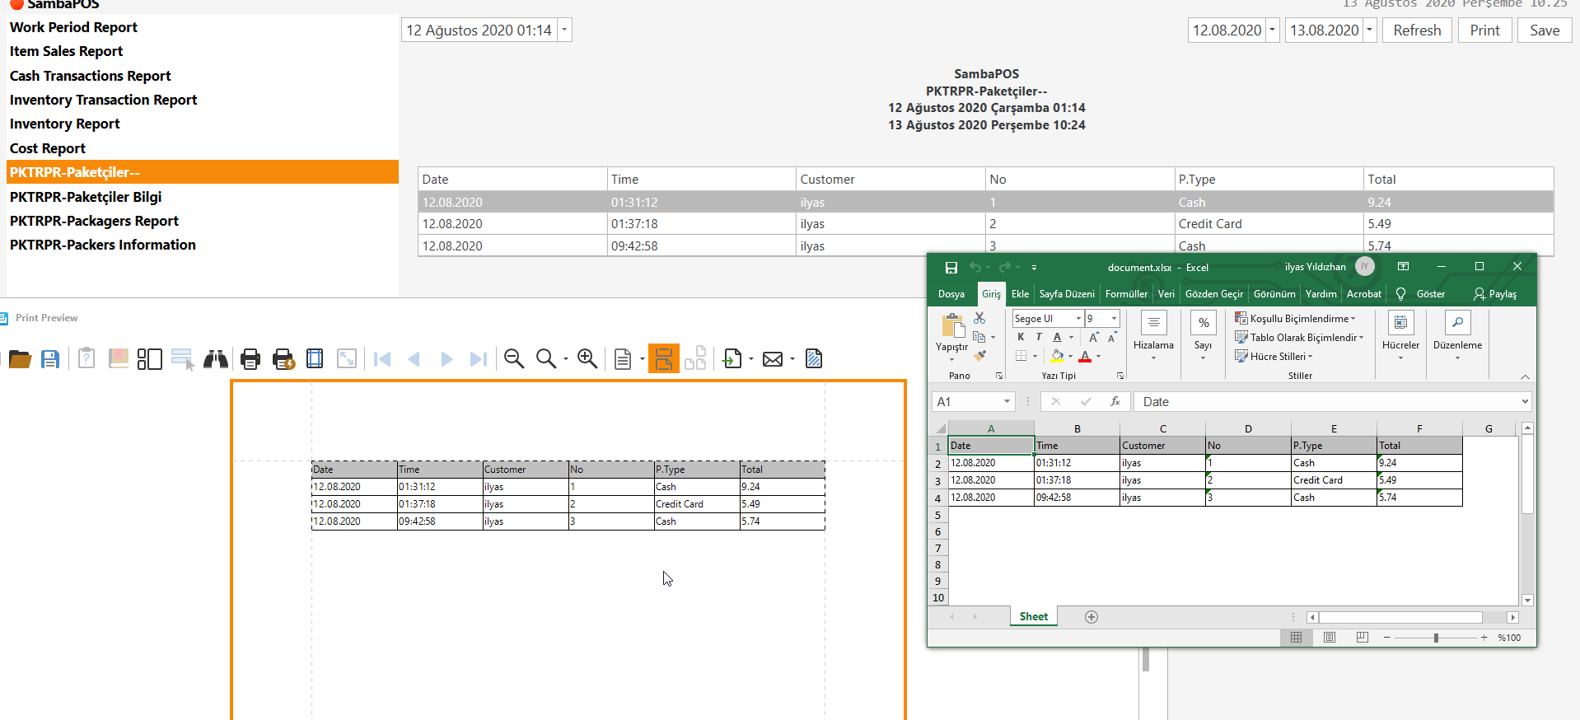Open the yellow fill color swatch in Excel
The width and height of the screenshot is (1580, 720).
pyautogui.click(x=1057, y=356)
